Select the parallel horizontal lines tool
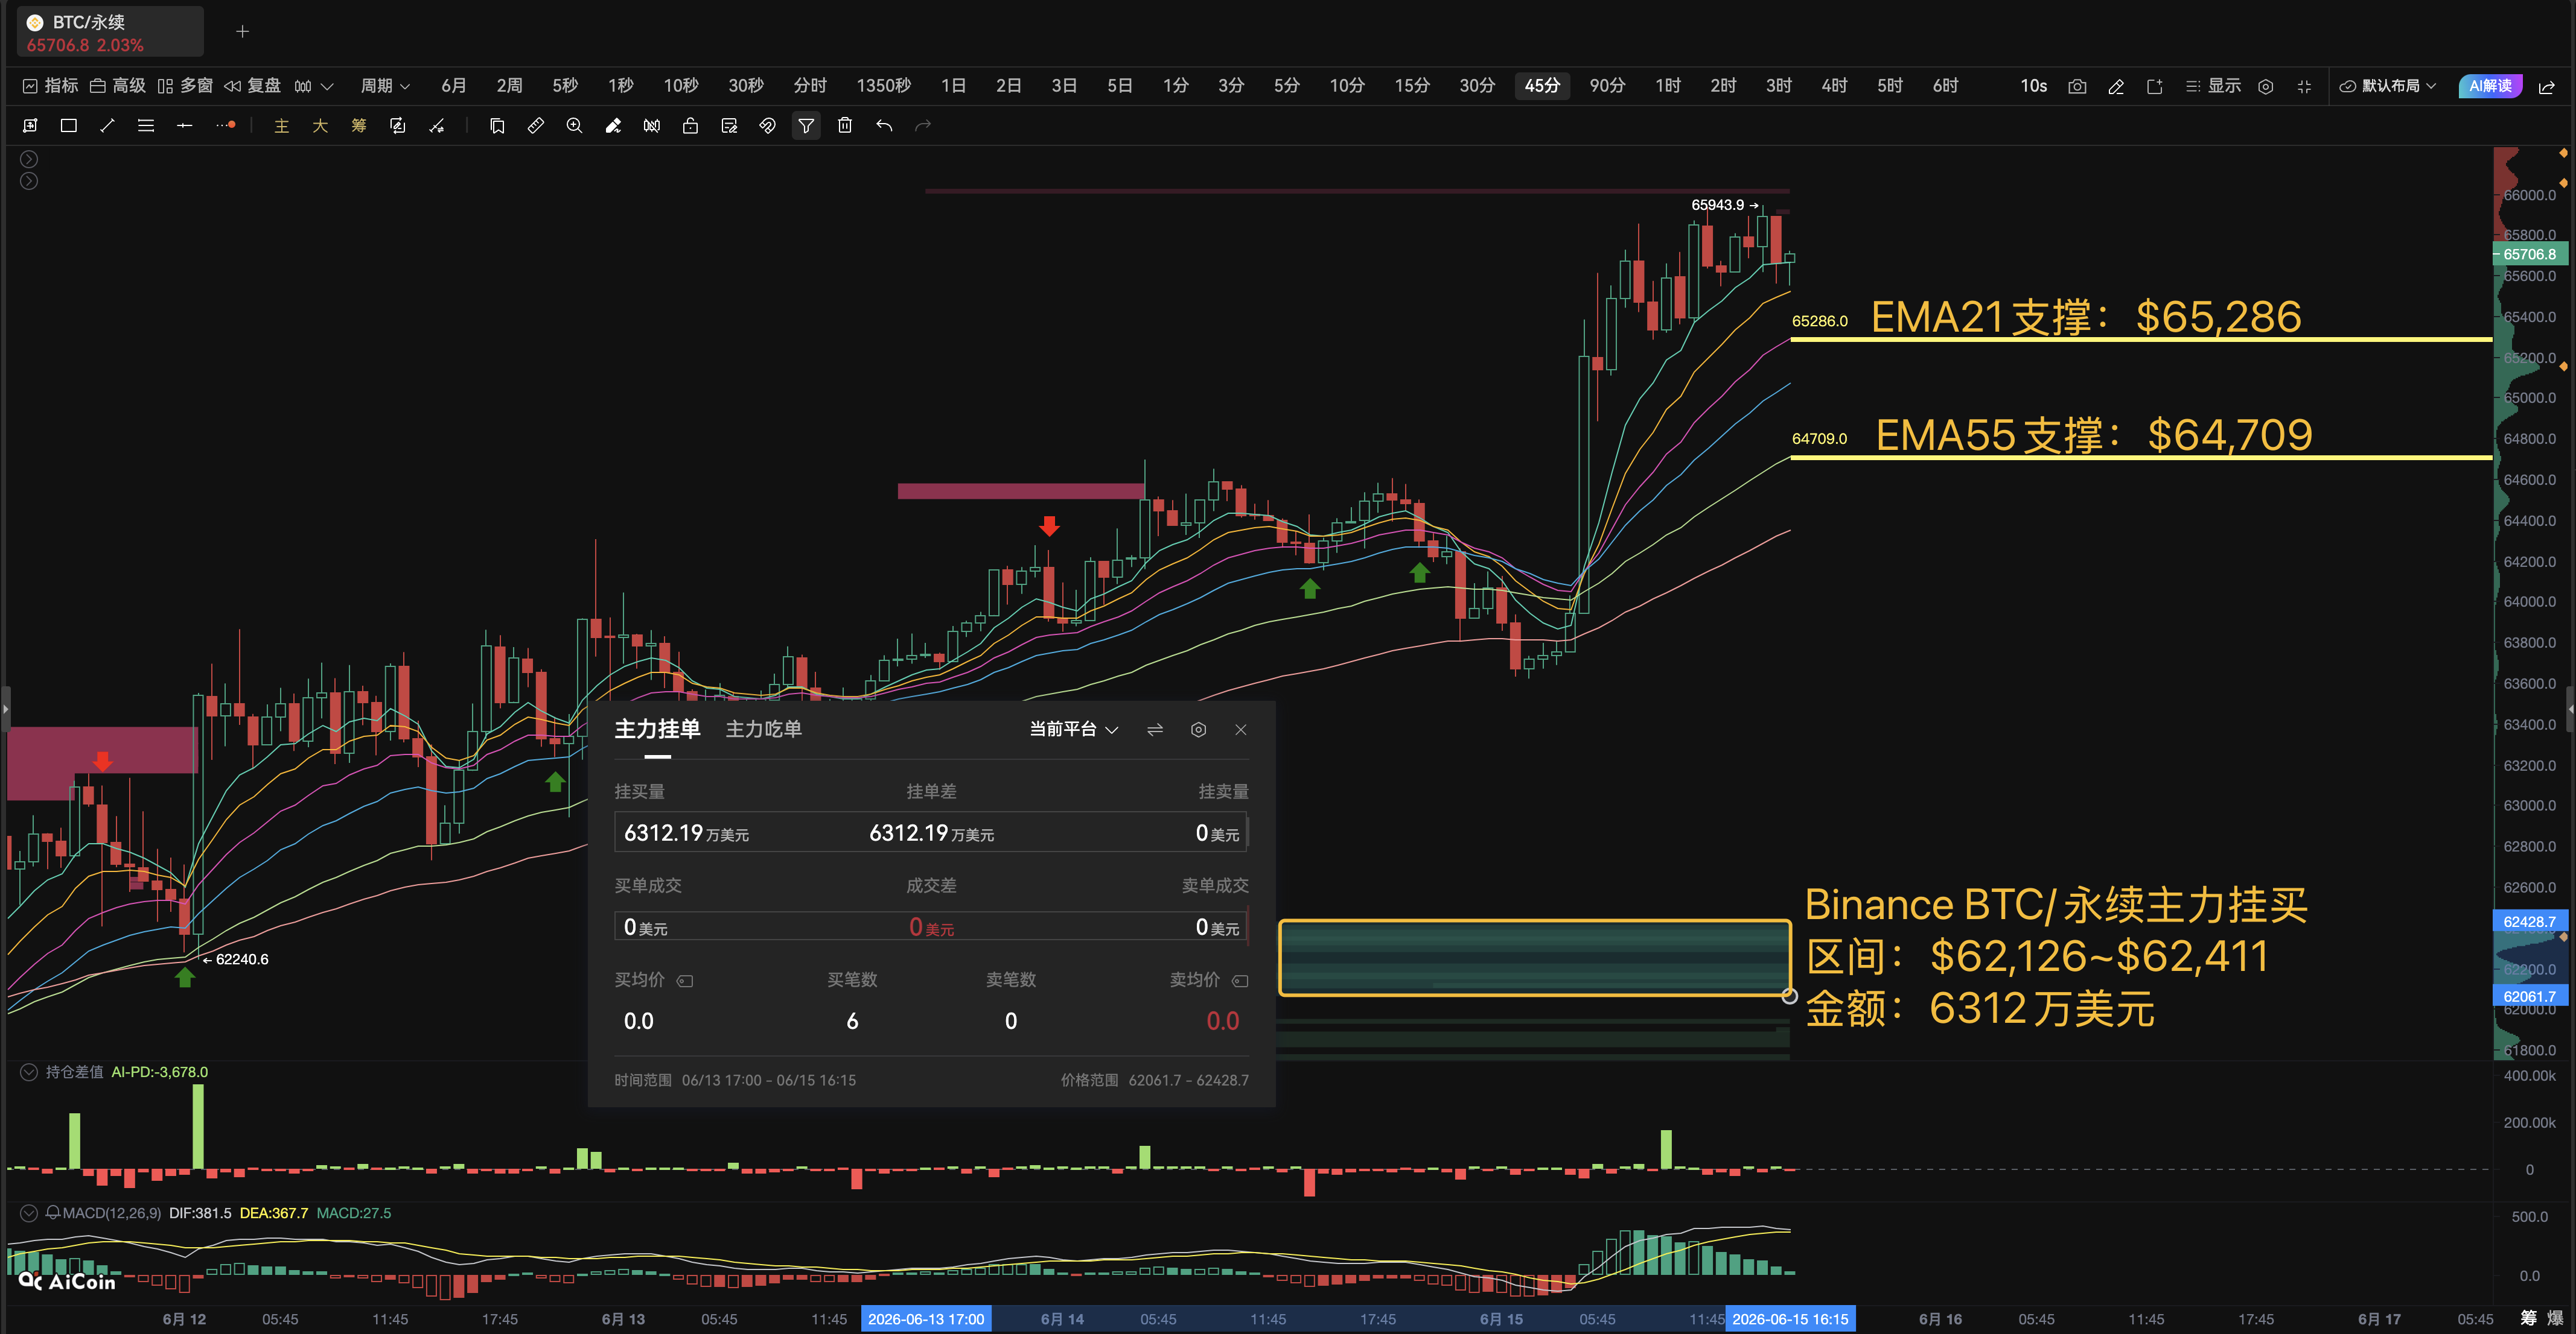Screen dimensions: 2576x1334 [x=146, y=126]
